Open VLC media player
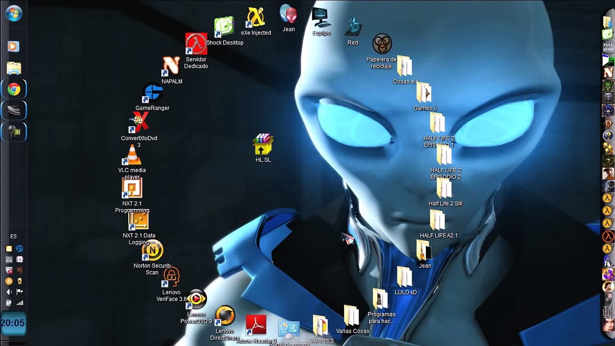Image resolution: width=615 pixels, height=346 pixels. (132, 155)
